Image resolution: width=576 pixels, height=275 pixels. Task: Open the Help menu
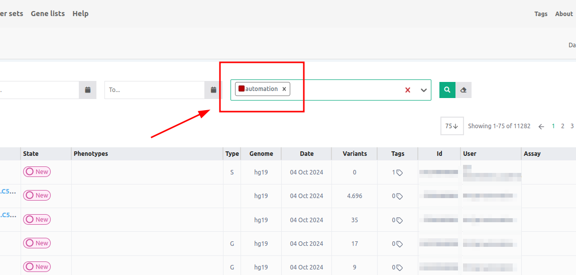80,14
